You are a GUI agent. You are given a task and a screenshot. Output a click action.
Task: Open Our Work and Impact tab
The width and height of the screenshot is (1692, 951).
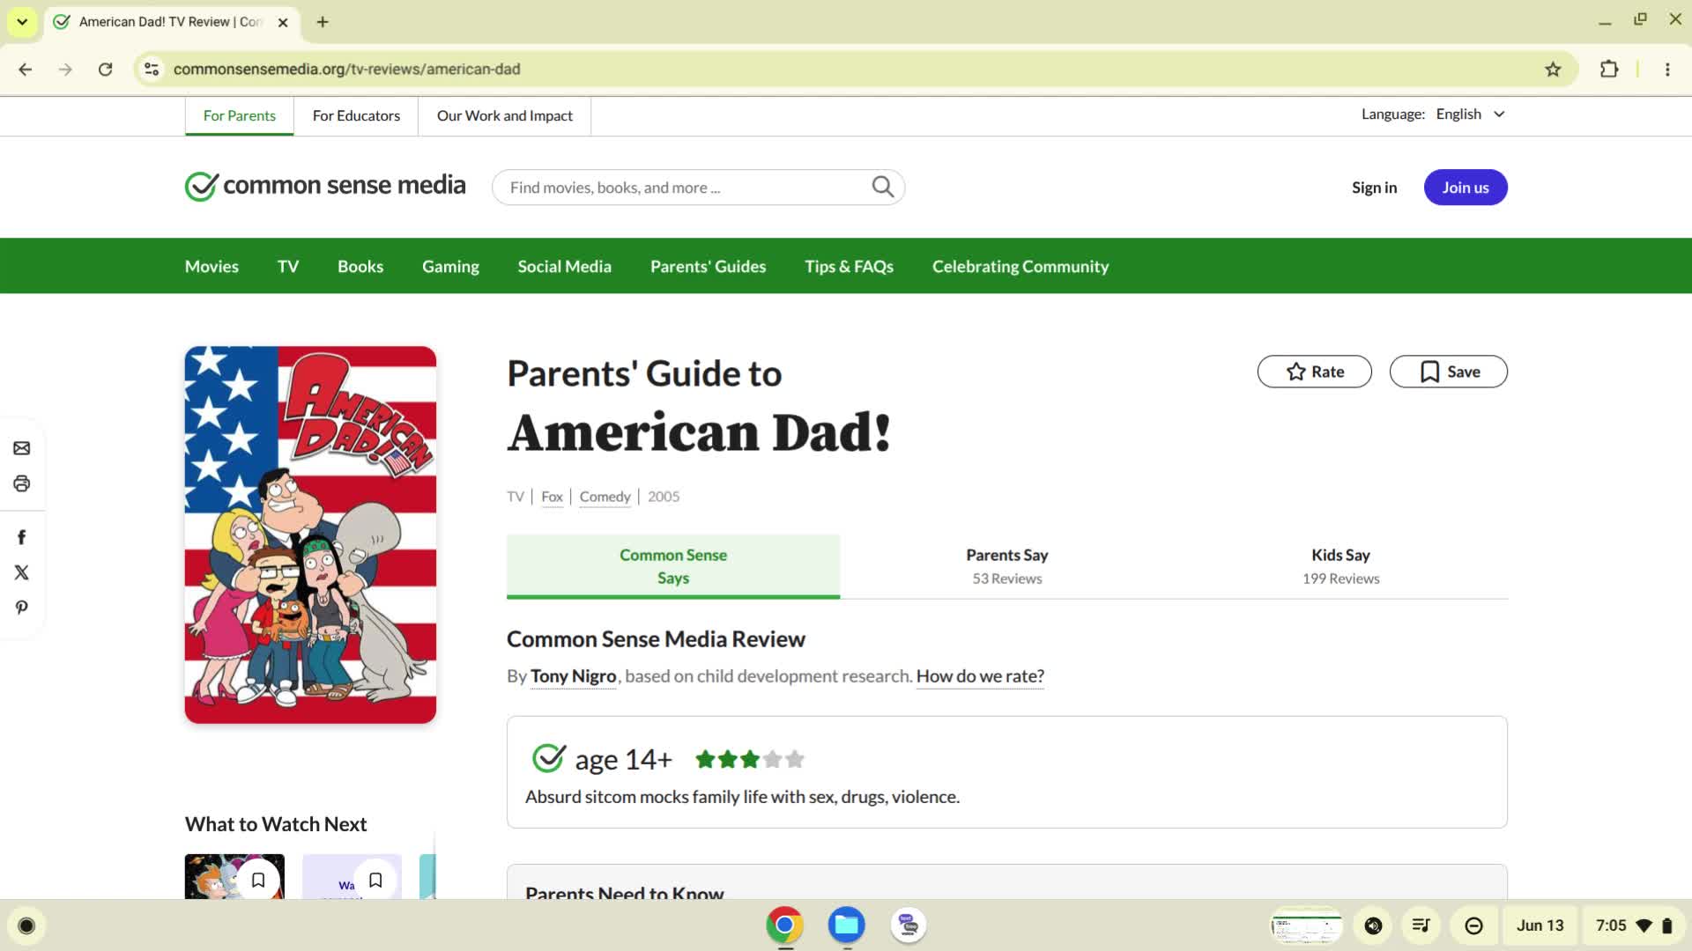point(504,115)
